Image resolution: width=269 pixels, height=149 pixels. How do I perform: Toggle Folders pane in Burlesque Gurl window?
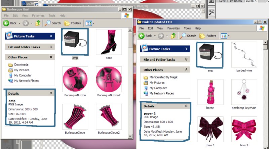tap(72, 23)
